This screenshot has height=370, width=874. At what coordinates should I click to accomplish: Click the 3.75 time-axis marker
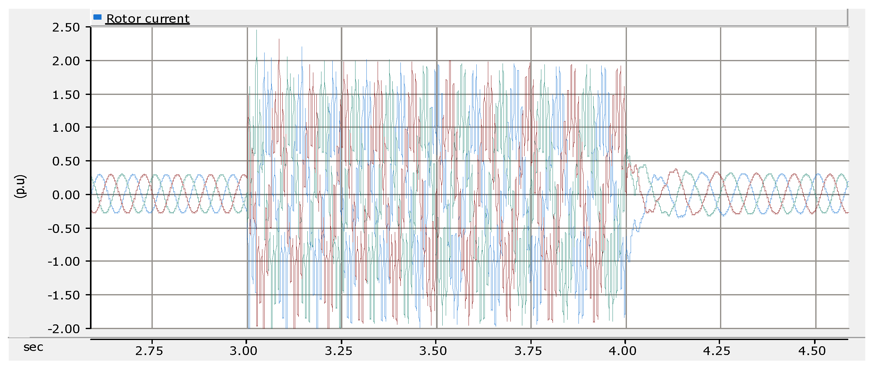pyautogui.click(x=528, y=351)
